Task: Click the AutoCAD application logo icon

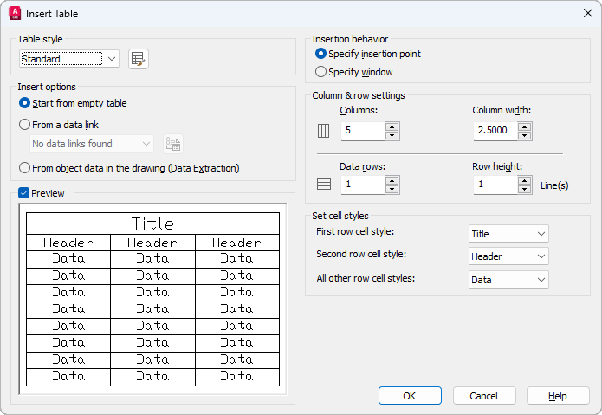Action: (x=14, y=13)
